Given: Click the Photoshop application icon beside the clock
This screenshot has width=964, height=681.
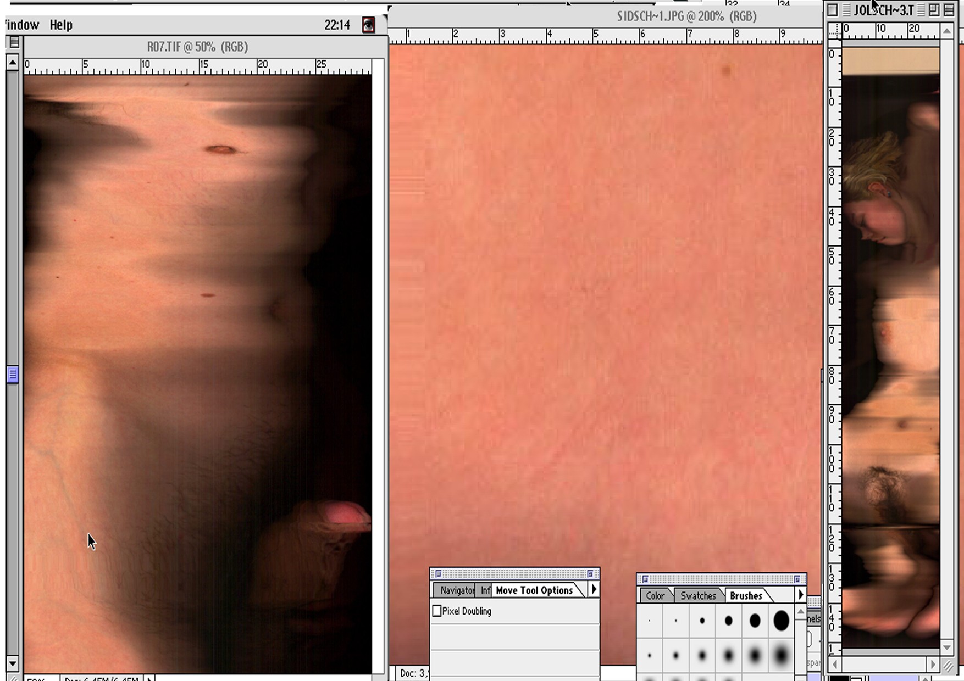Looking at the screenshot, I should click(x=368, y=25).
